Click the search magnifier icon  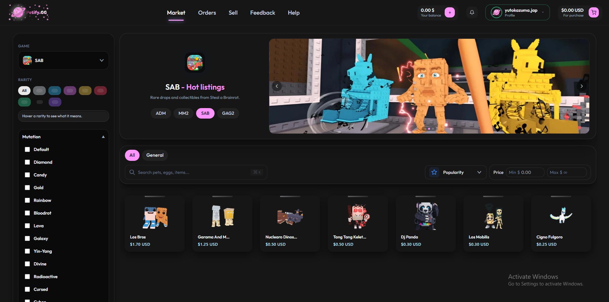tap(132, 172)
